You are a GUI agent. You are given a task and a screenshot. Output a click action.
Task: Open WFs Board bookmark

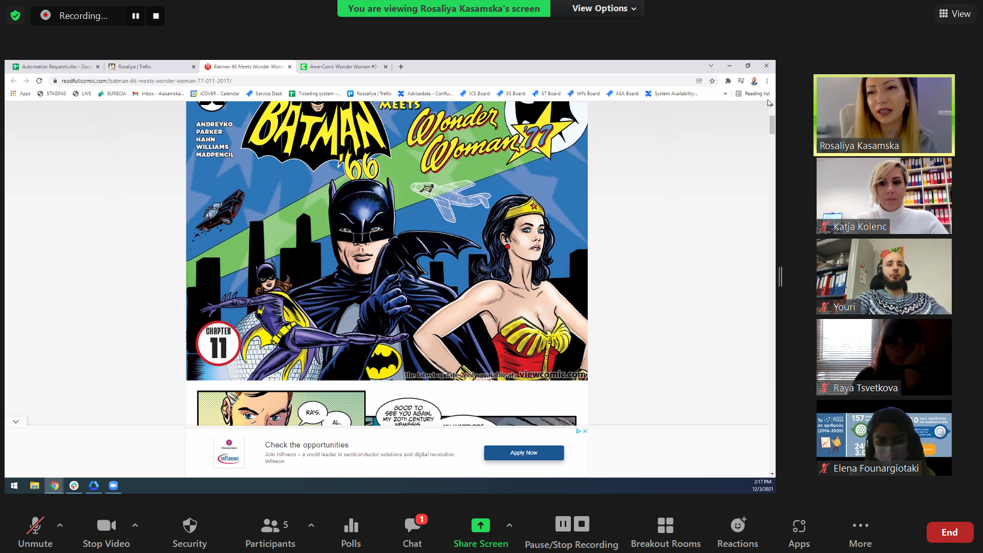[x=583, y=94]
